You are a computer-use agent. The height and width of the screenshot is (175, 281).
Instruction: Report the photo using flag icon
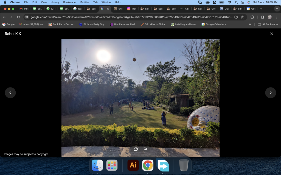click(x=145, y=149)
